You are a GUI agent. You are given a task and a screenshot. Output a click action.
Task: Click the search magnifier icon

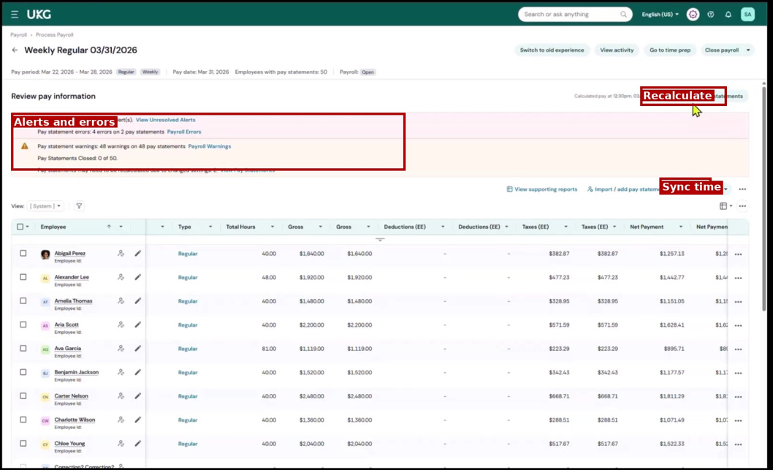tap(624, 15)
